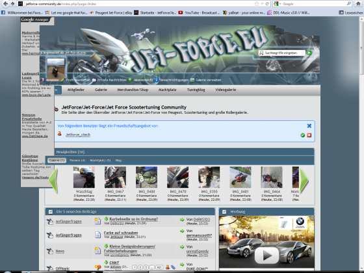
Task: Open Peugeot Jet-Force eBay bookmark
Action: (x=111, y=12)
